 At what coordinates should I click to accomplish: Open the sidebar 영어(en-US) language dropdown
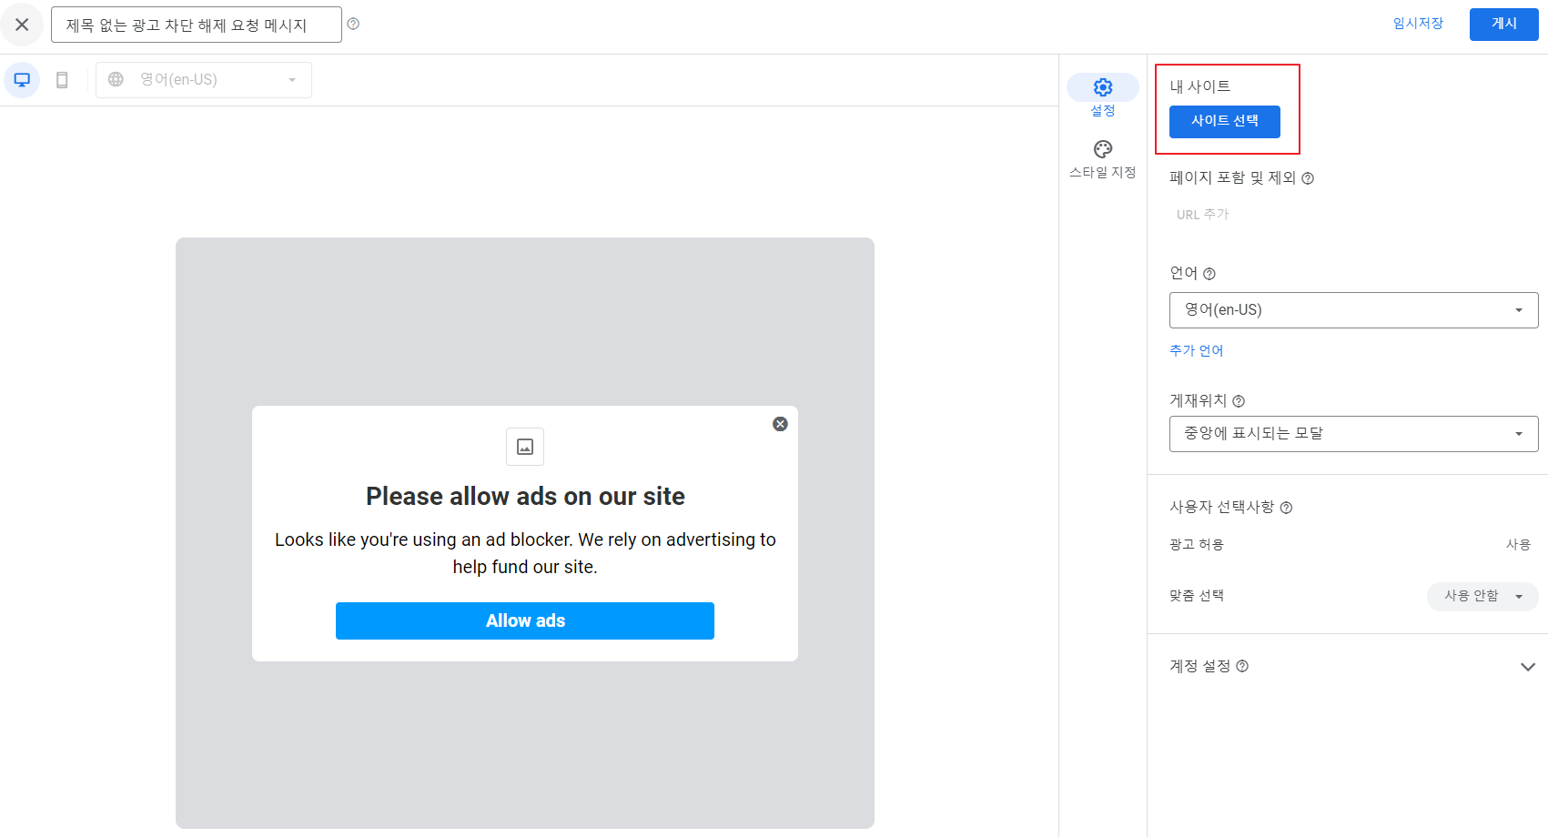1352,310
